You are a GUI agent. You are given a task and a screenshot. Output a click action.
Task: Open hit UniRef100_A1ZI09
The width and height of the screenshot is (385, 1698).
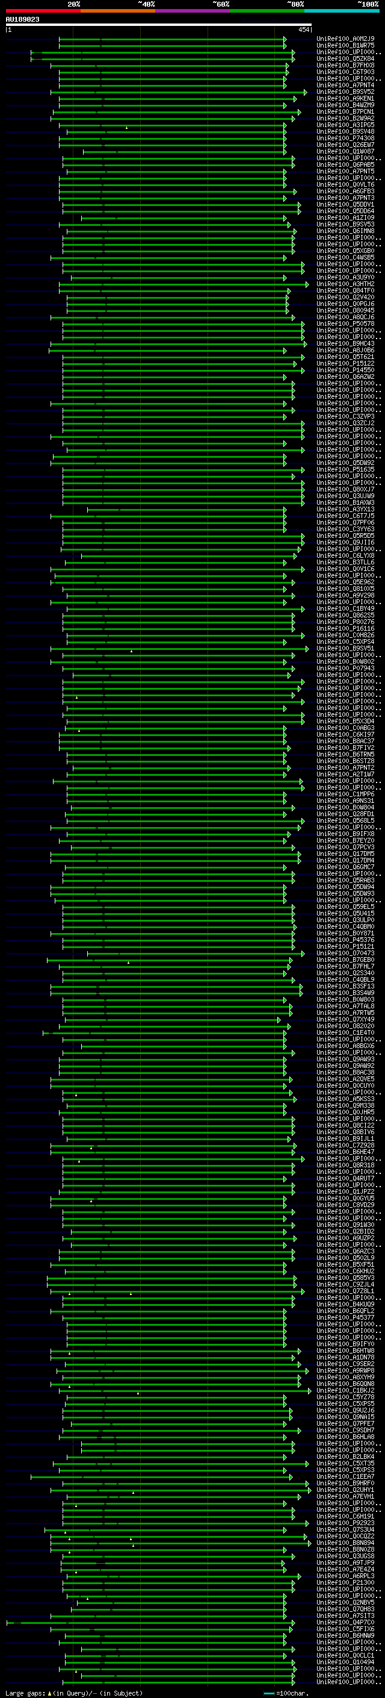(x=345, y=217)
